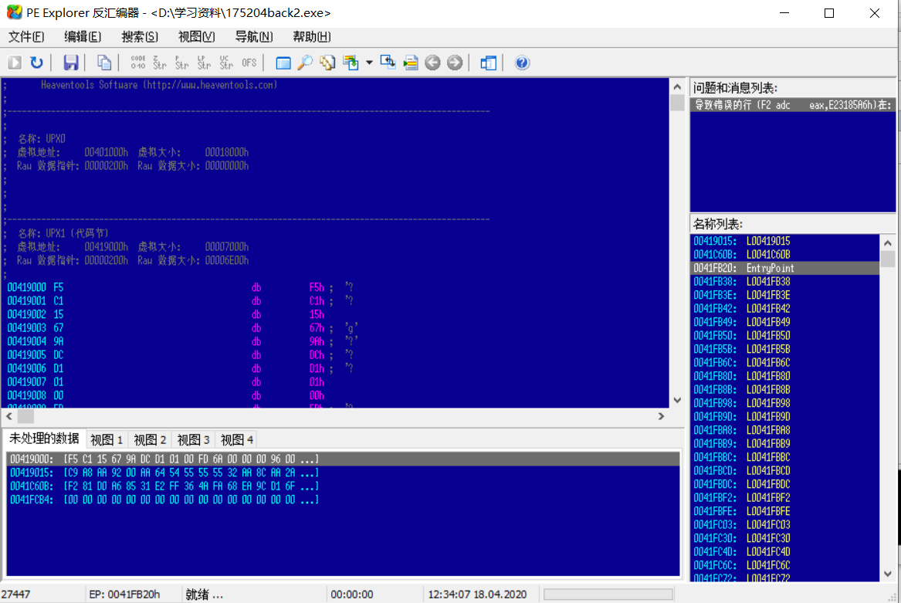The image size is (901, 603).
Task: Open the 搜索(S) menu
Action: pyautogui.click(x=140, y=37)
